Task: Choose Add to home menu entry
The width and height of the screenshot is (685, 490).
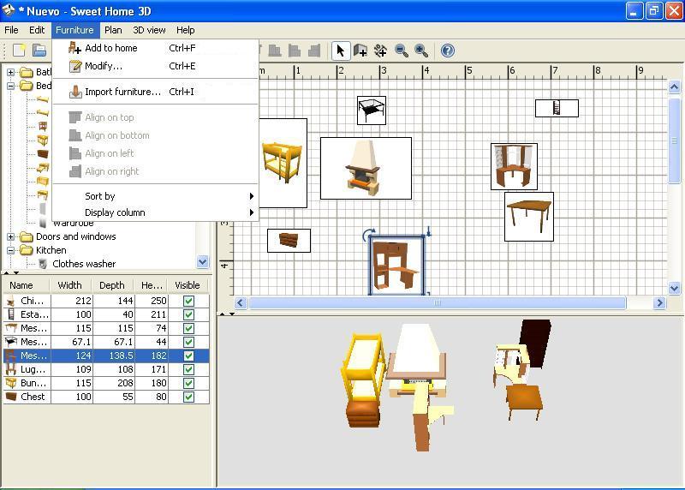Action: point(155,48)
